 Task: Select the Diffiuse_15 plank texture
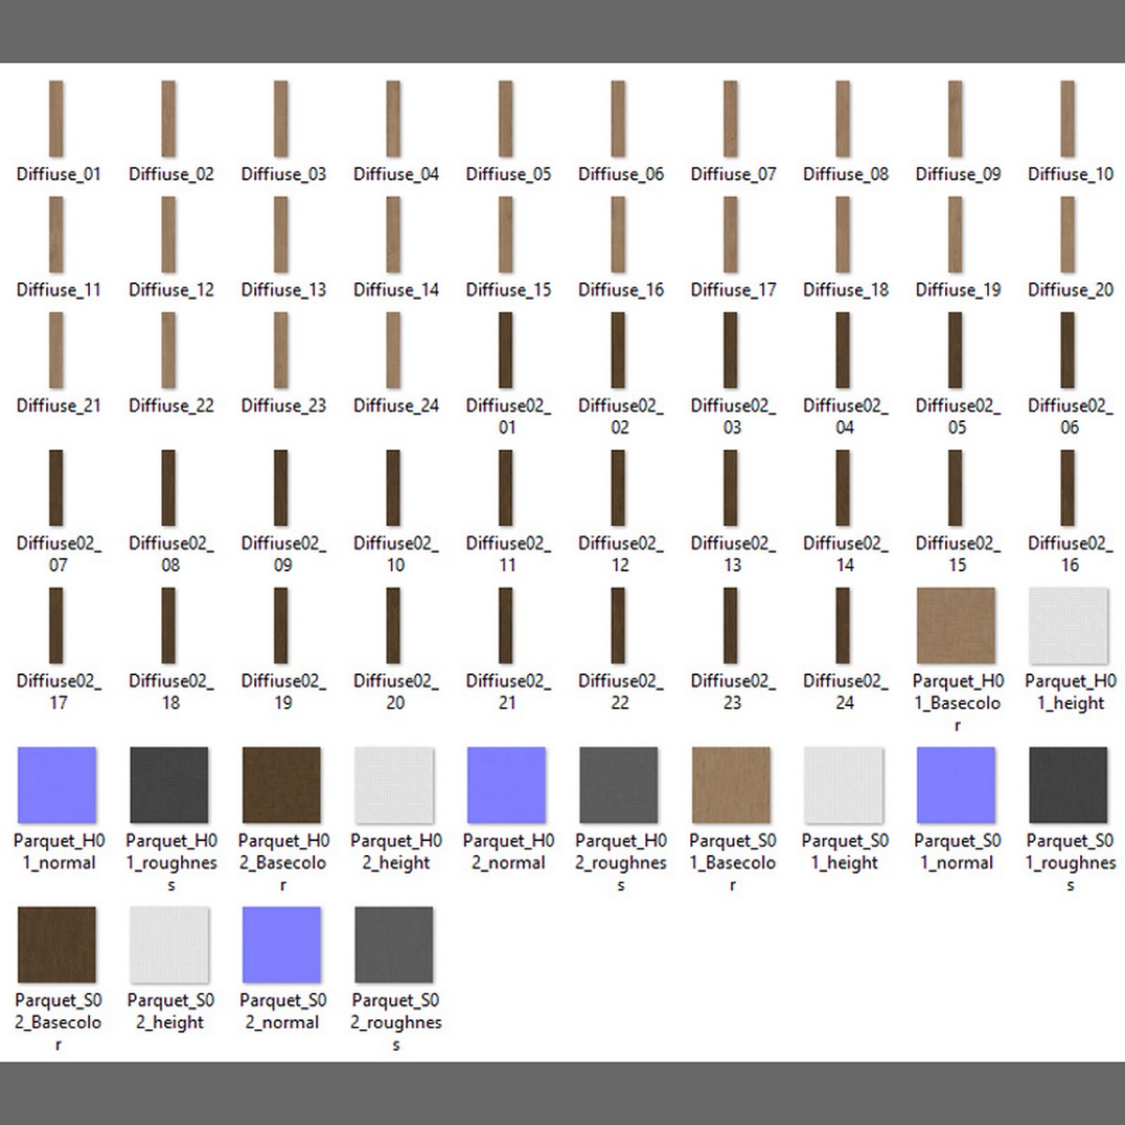[506, 235]
